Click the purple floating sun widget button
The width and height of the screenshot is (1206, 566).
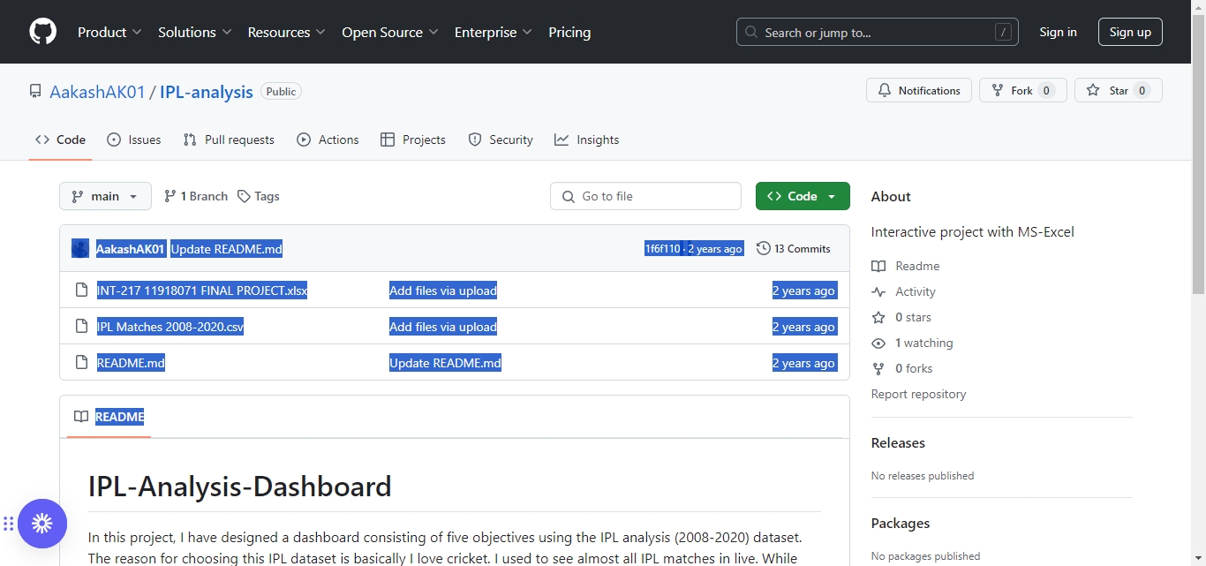pos(42,524)
